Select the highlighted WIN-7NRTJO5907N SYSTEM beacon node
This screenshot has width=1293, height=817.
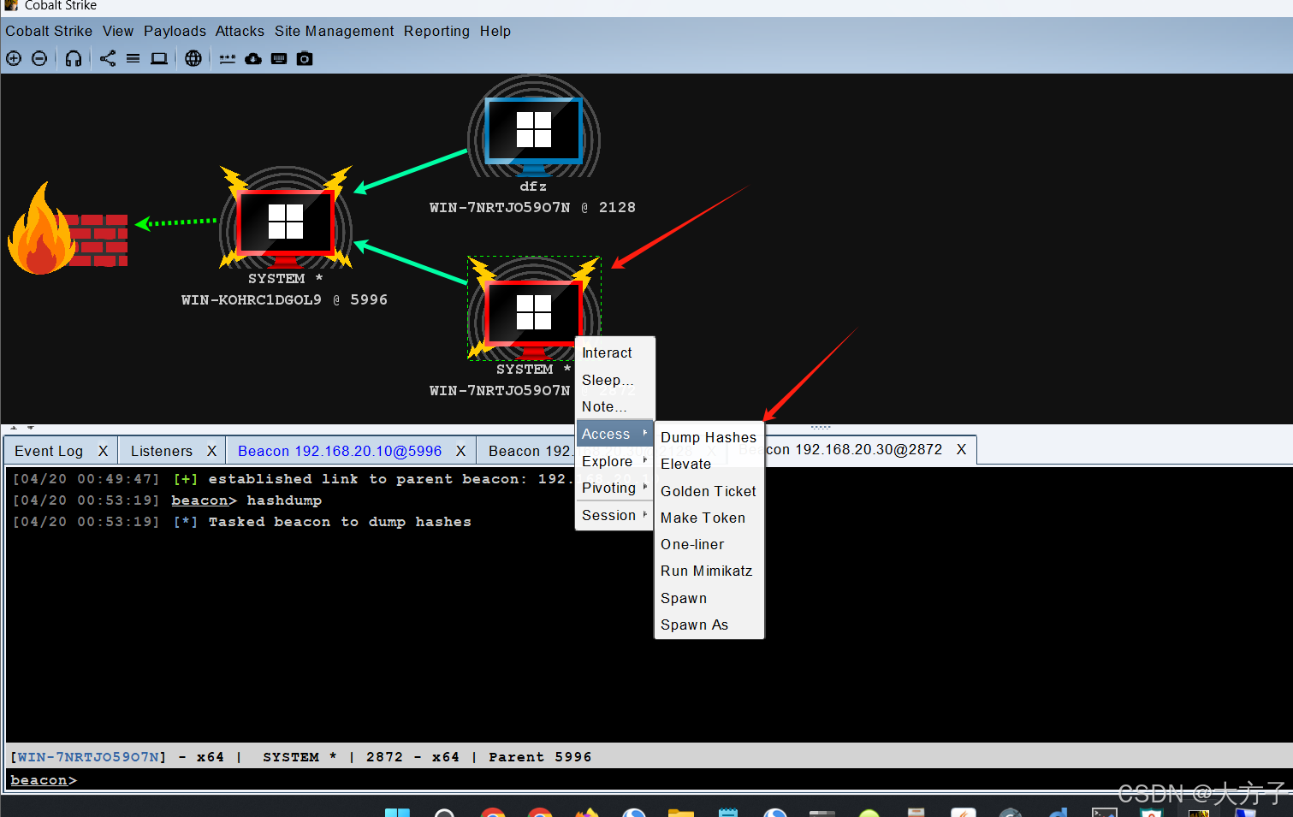tap(533, 310)
